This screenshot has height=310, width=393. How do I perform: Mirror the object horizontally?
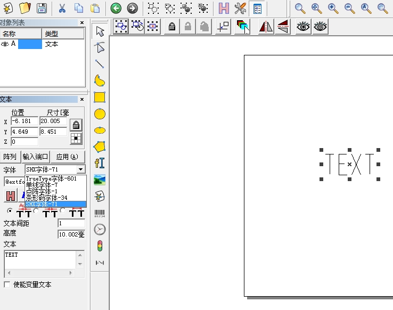(266, 26)
